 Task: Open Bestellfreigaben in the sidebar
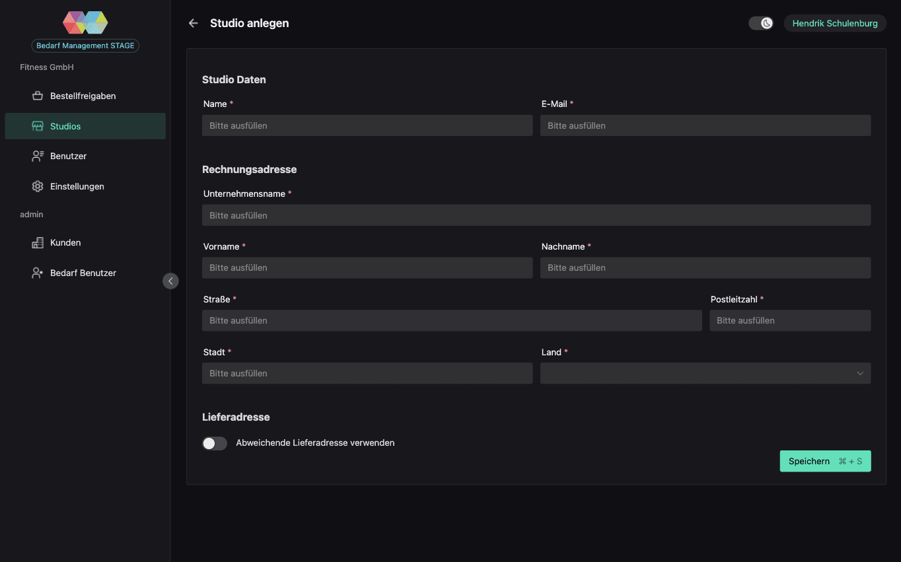85,96
